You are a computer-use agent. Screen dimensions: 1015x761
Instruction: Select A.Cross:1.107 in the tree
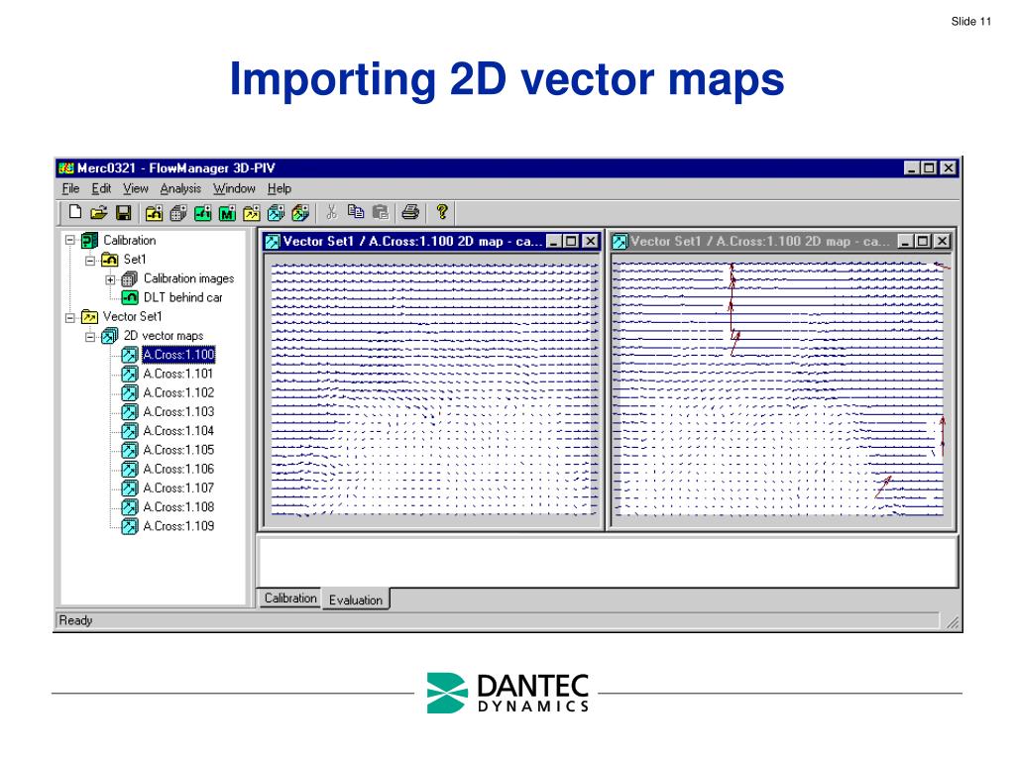178,489
